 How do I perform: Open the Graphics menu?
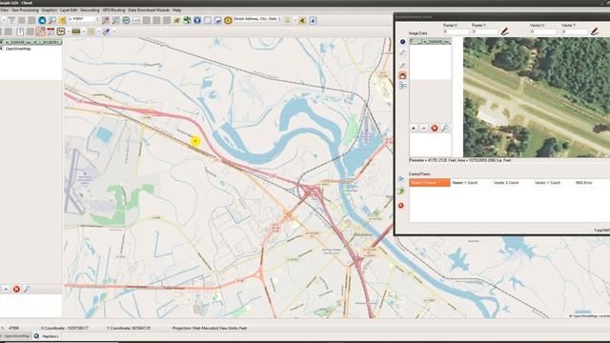(50, 10)
